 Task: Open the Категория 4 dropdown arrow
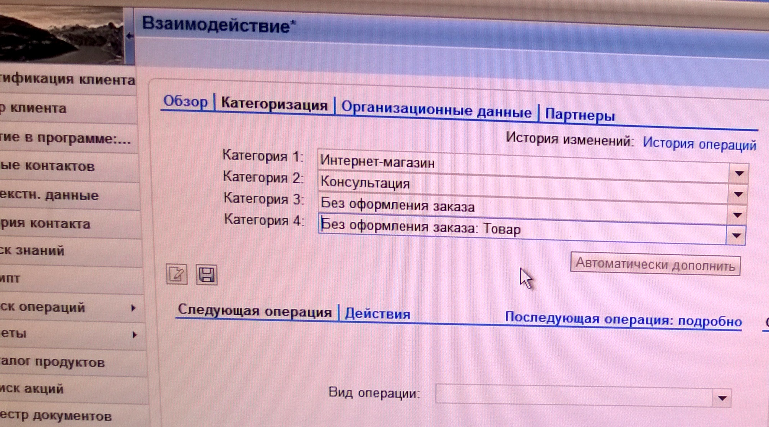coord(736,236)
